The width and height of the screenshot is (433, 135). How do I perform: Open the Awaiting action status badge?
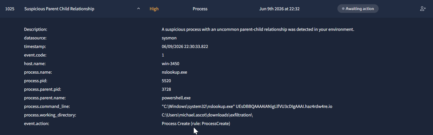pyautogui.click(x=358, y=9)
